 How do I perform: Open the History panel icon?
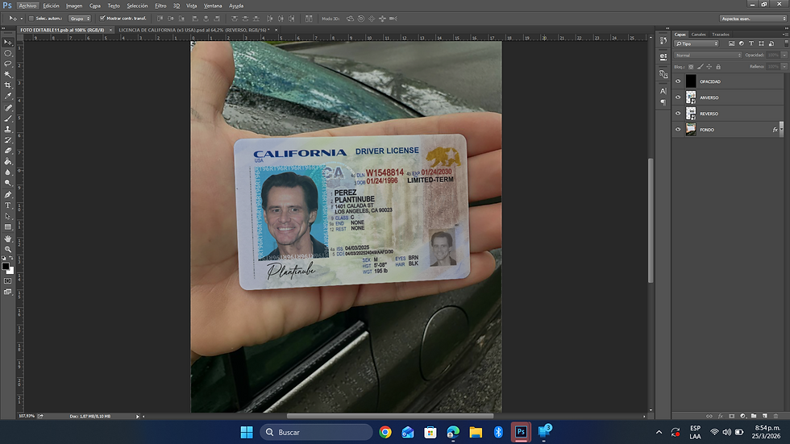click(x=663, y=41)
